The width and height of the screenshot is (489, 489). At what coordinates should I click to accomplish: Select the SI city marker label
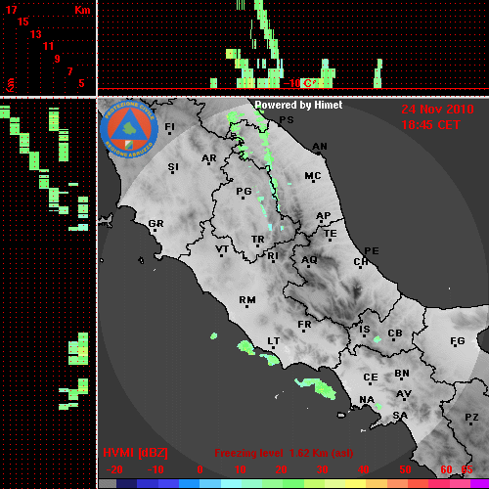pos(173,167)
